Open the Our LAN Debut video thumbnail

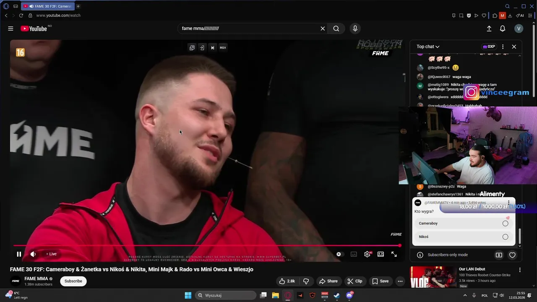point(433,277)
